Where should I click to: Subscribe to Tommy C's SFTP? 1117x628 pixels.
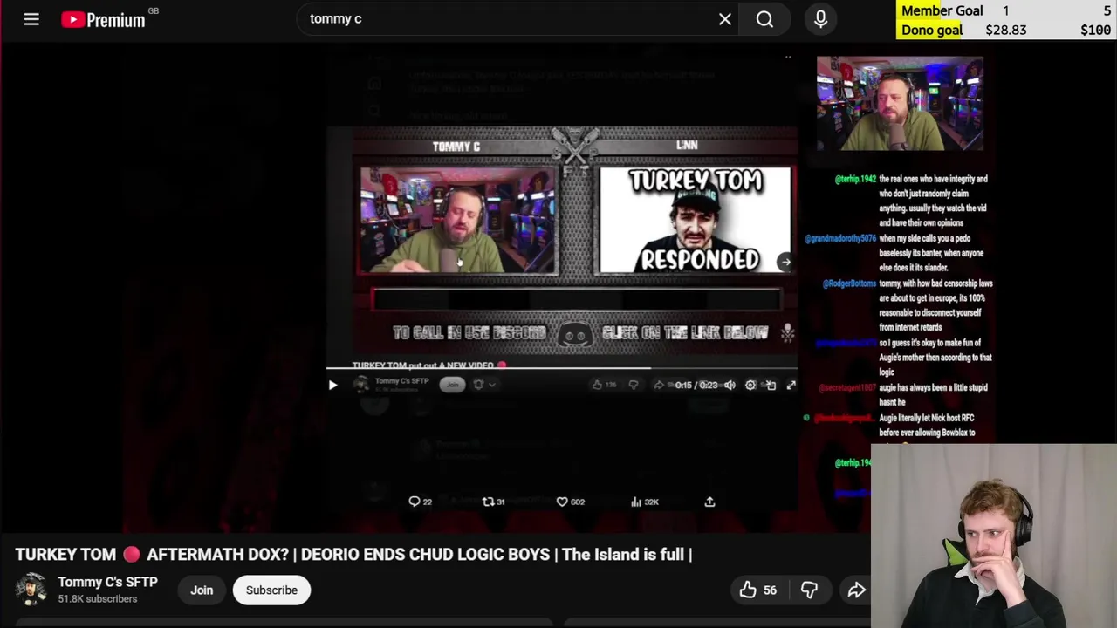point(271,590)
